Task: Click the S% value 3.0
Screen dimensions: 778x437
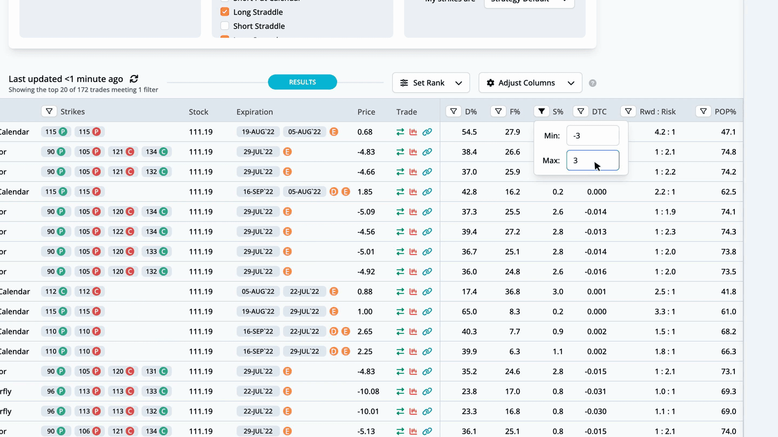Action: pyautogui.click(x=558, y=291)
